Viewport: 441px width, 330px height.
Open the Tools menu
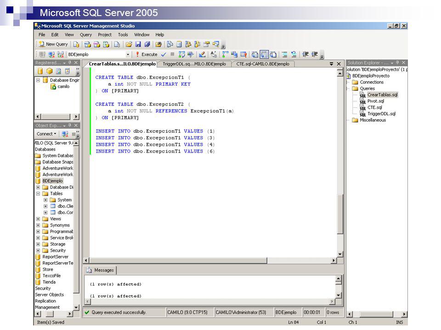click(x=123, y=34)
